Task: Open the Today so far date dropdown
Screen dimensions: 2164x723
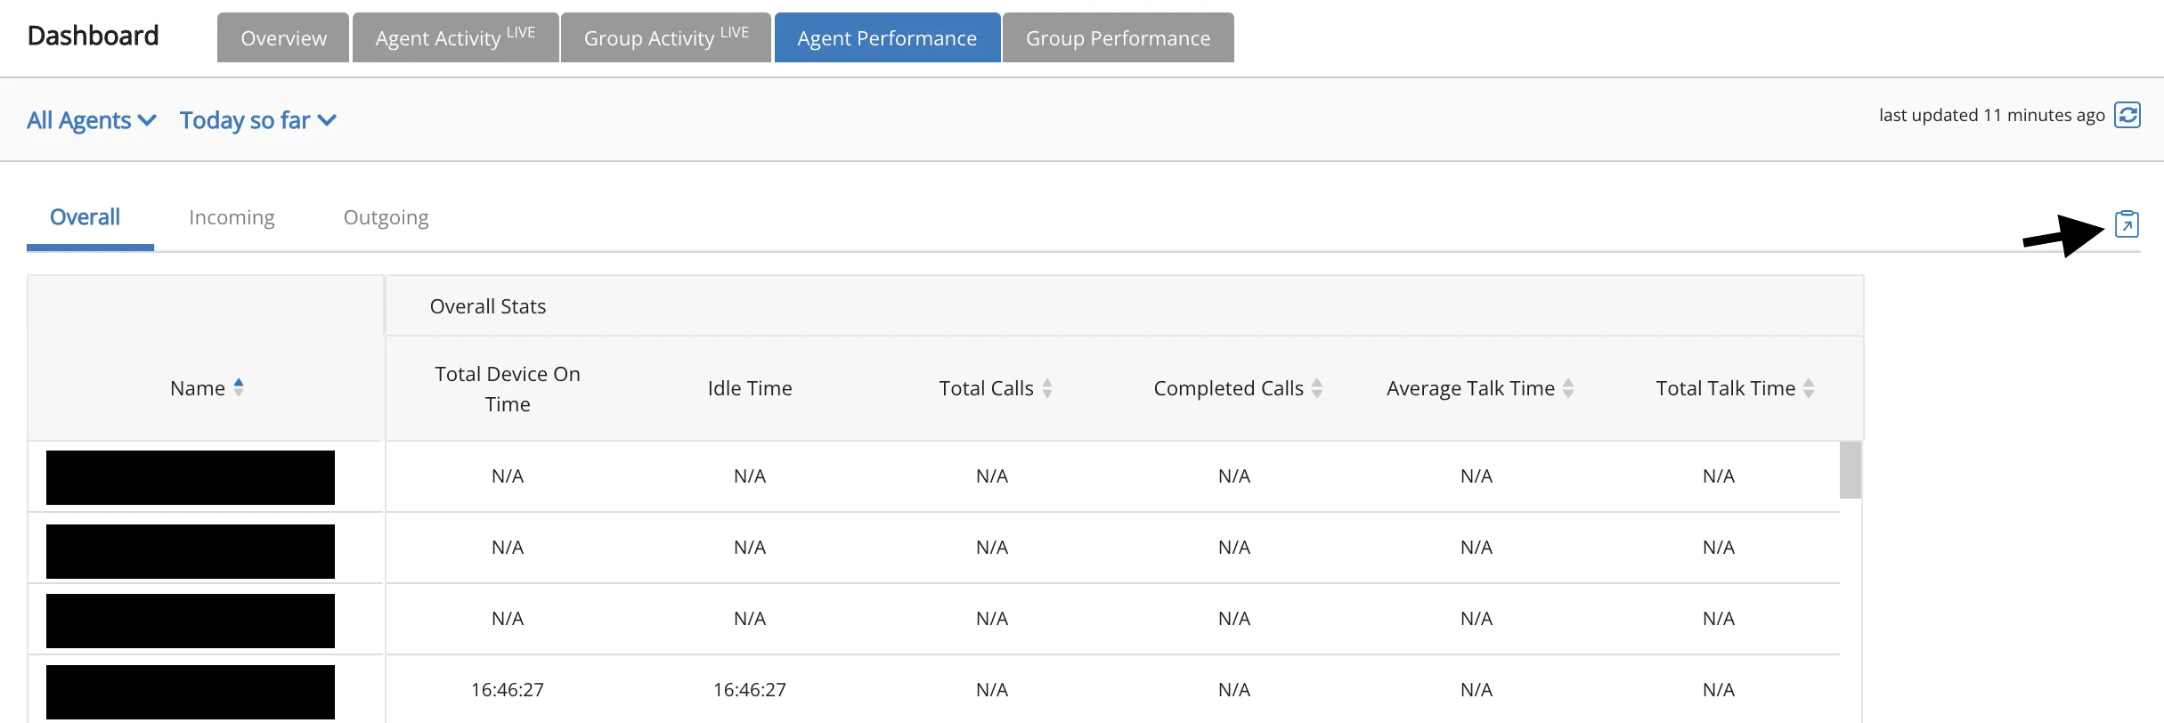Action: pos(258,120)
